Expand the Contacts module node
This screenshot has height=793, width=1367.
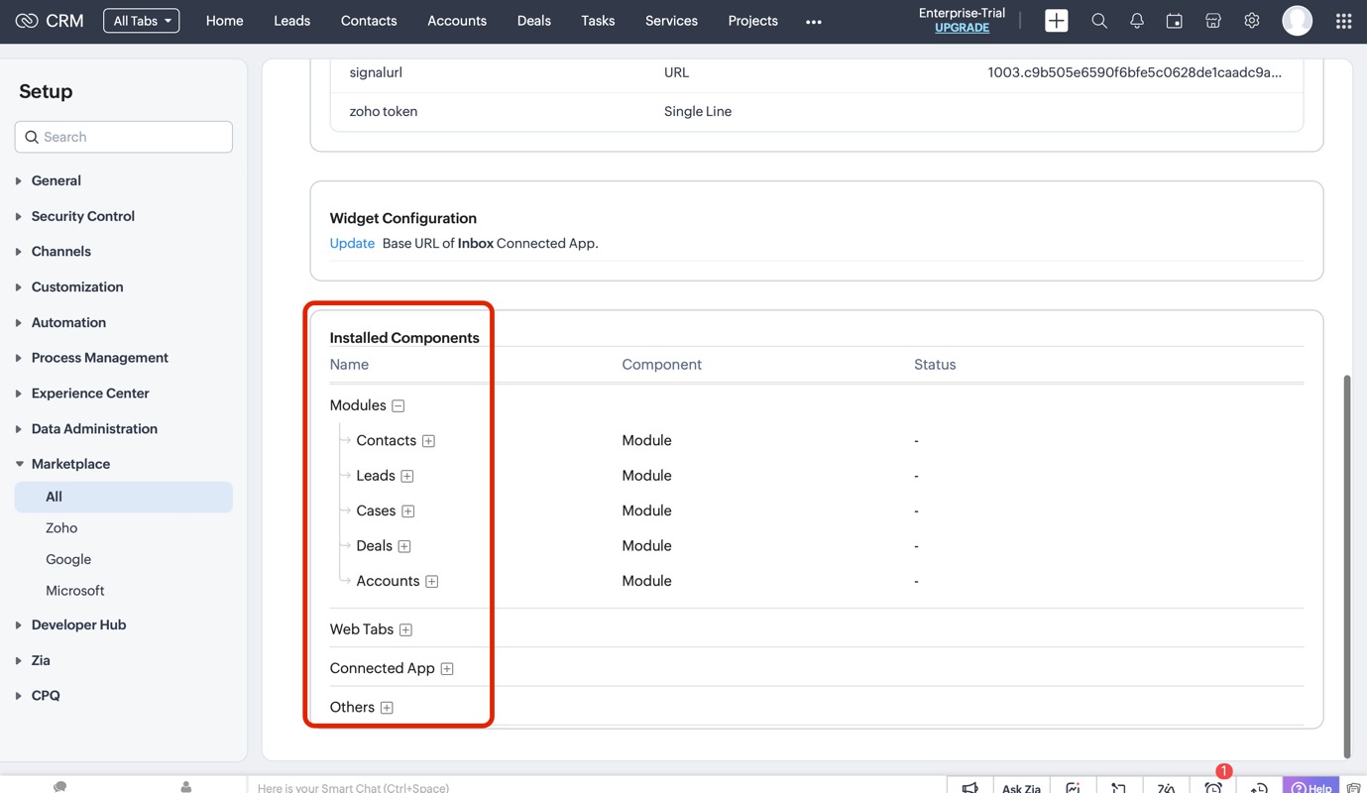tap(429, 441)
